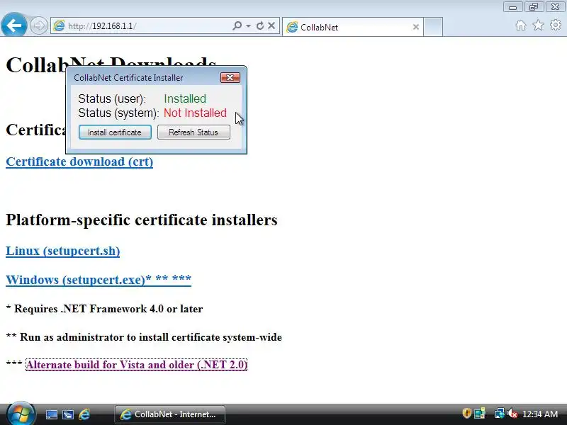Click Refresh Status button

click(x=193, y=132)
